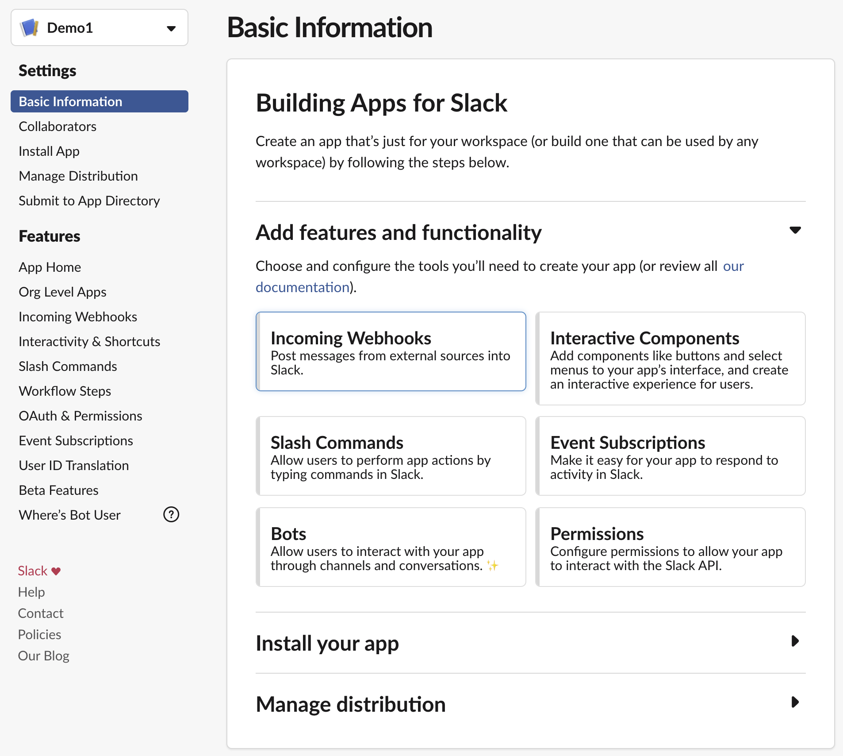Click the Add features and functionality heading
This screenshot has height=756, width=843.
click(399, 233)
